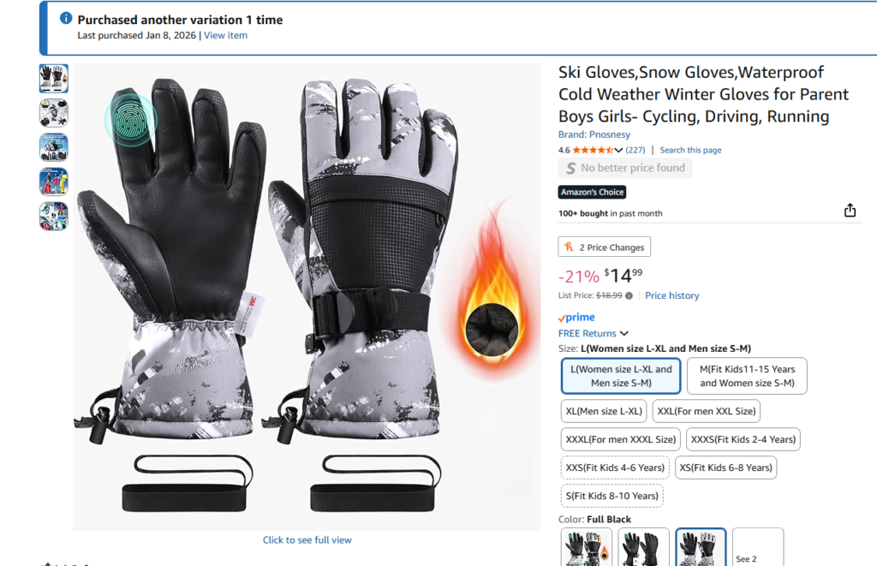Click the star rating icons
This screenshot has width=877, height=566.
click(593, 150)
